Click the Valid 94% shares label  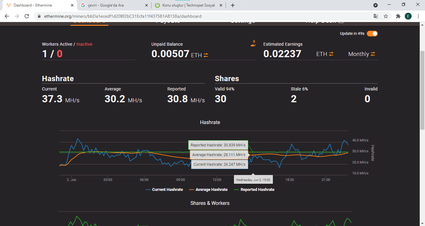[225, 89]
